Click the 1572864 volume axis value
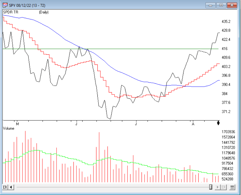This screenshot has width=241, height=195. 228,137
